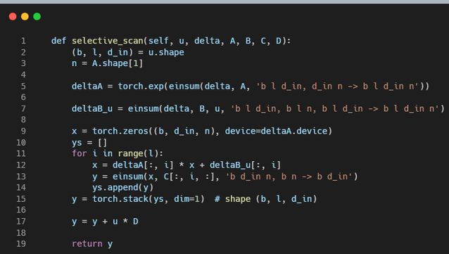Click 'ys.append(y)' on line 14
This screenshot has width=449, height=254.
123,188
